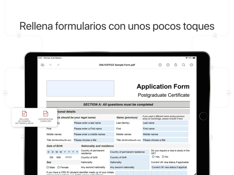Go to next form field arrow
This screenshot has width=234, height=175.
point(168,65)
